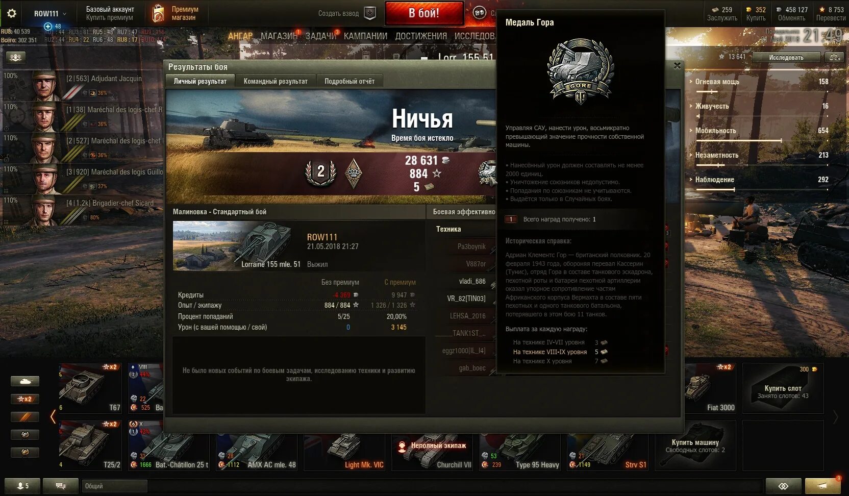This screenshot has width=849, height=496.
Task: Click the platoon shield icon beside Создать взвод
Action: (370, 14)
